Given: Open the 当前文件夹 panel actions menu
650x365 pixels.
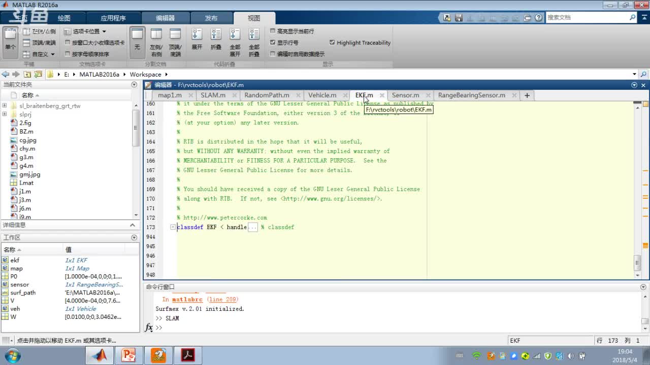Looking at the screenshot, I should click(134, 85).
